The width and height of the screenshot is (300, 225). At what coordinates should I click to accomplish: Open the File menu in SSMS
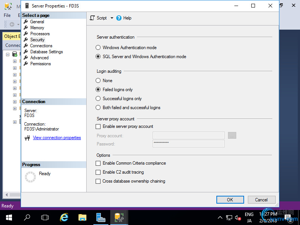[x=7, y=15]
